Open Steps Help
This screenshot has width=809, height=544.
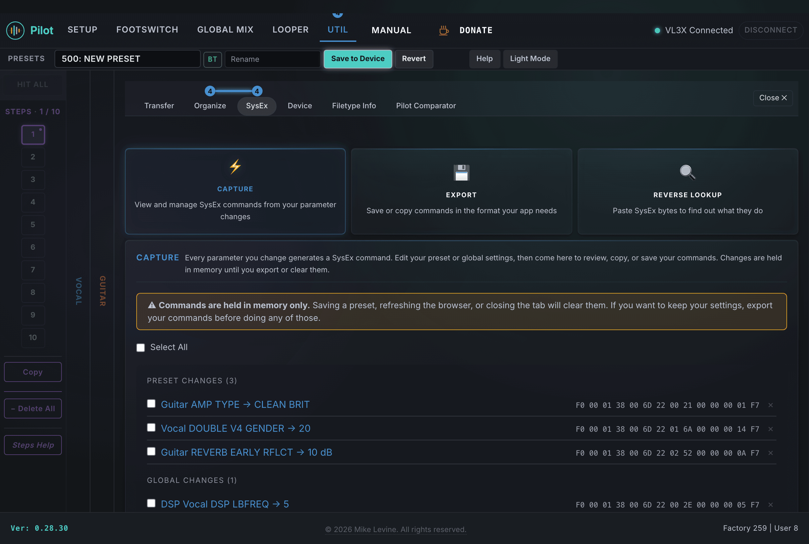coord(33,445)
